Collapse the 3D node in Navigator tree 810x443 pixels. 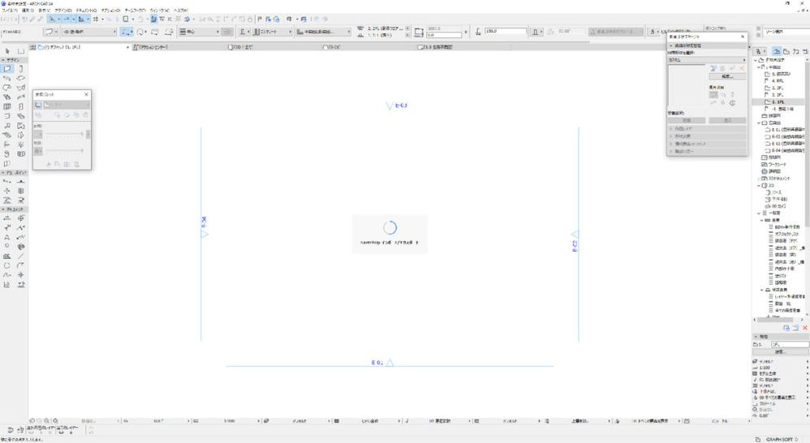[x=760, y=185]
